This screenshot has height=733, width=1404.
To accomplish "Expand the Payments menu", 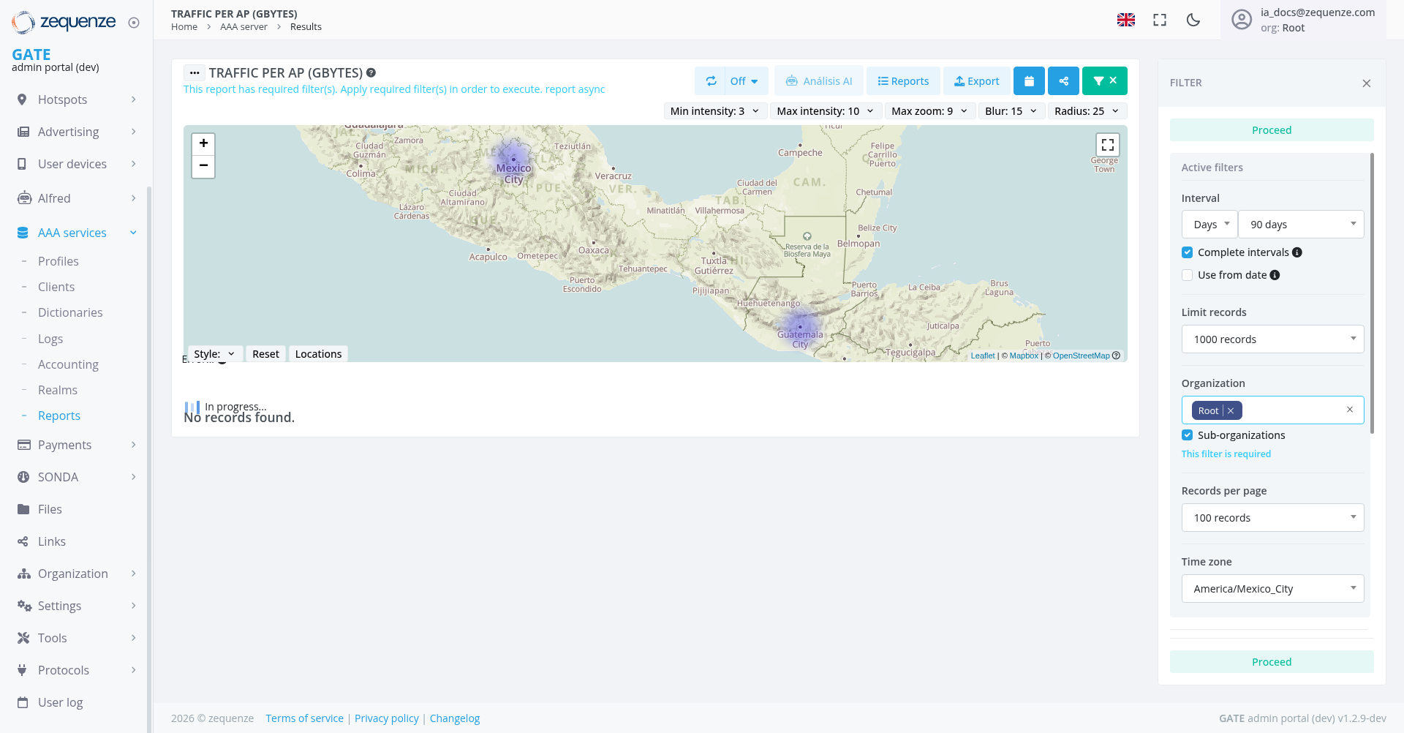I will click(76, 445).
